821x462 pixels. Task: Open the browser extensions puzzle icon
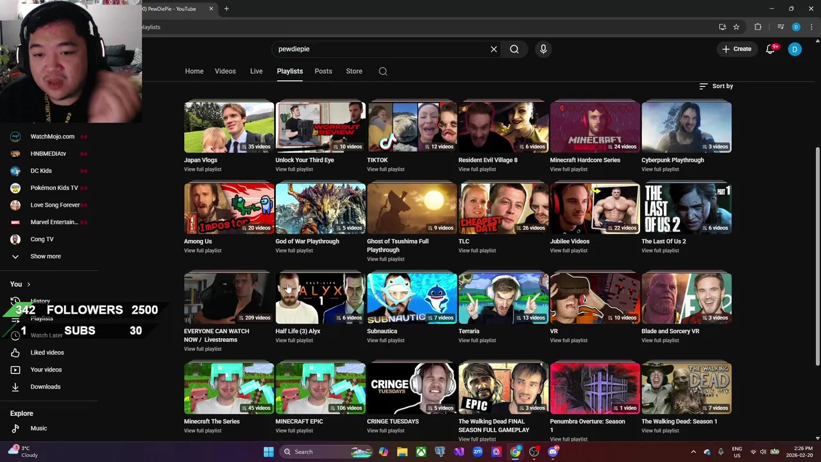click(758, 27)
